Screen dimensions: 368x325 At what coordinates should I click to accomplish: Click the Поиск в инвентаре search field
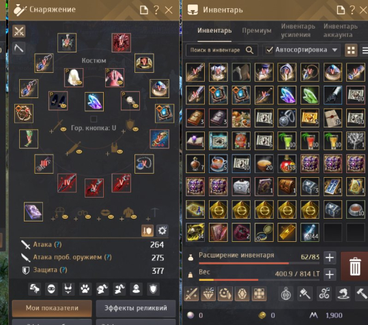pyautogui.click(x=221, y=50)
